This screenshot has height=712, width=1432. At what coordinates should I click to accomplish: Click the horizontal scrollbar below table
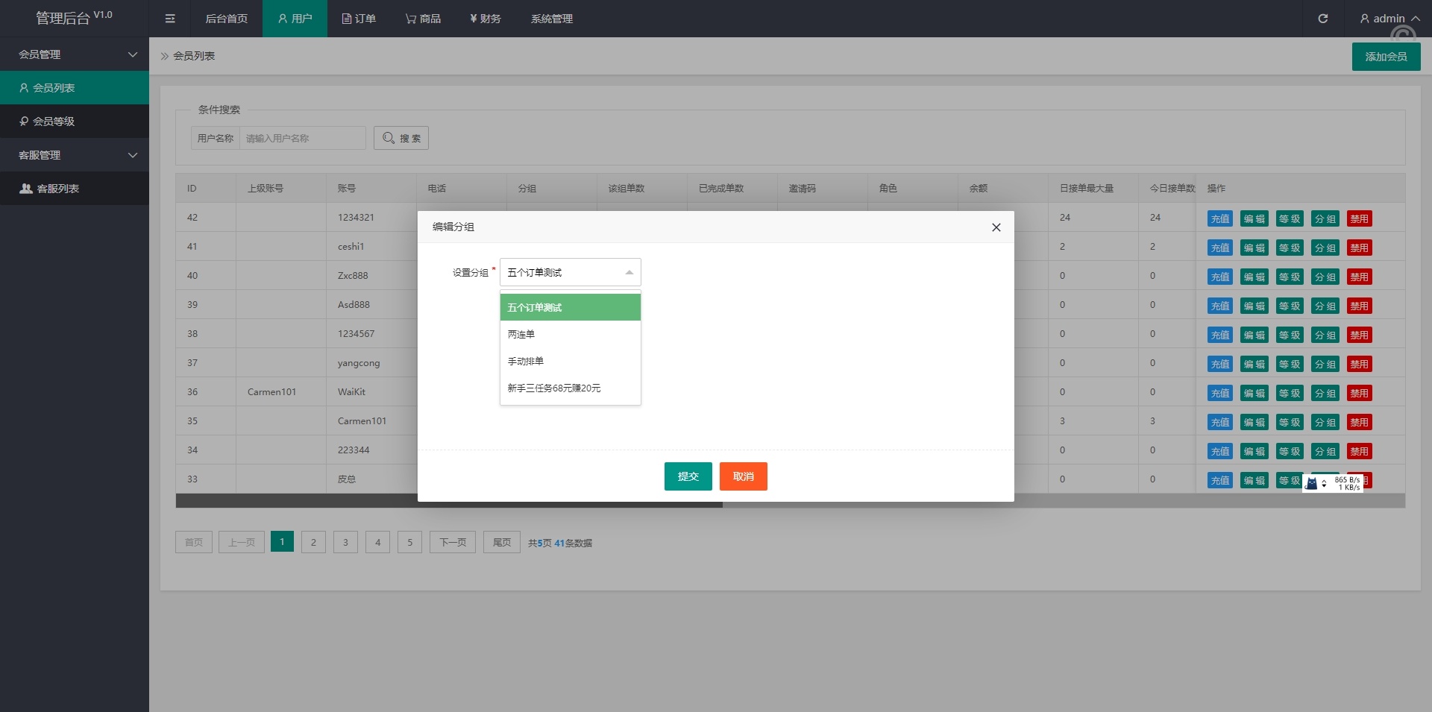point(449,501)
